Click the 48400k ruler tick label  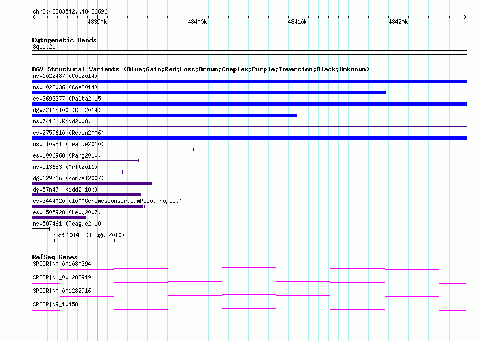point(197,22)
